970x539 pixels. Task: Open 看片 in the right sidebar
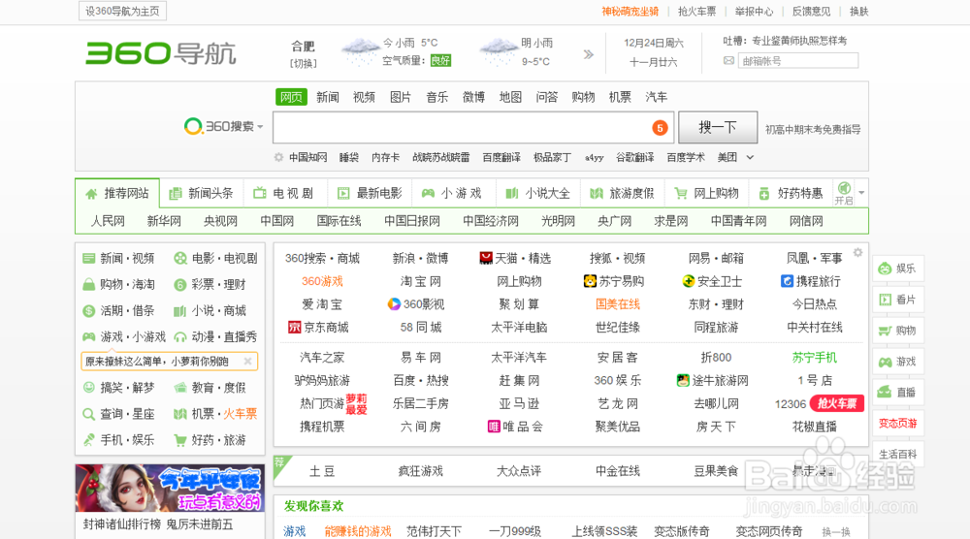point(898,300)
